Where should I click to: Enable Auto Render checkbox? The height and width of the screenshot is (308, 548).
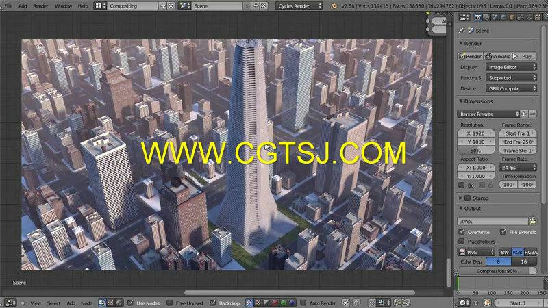pyautogui.click(x=303, y=303)
